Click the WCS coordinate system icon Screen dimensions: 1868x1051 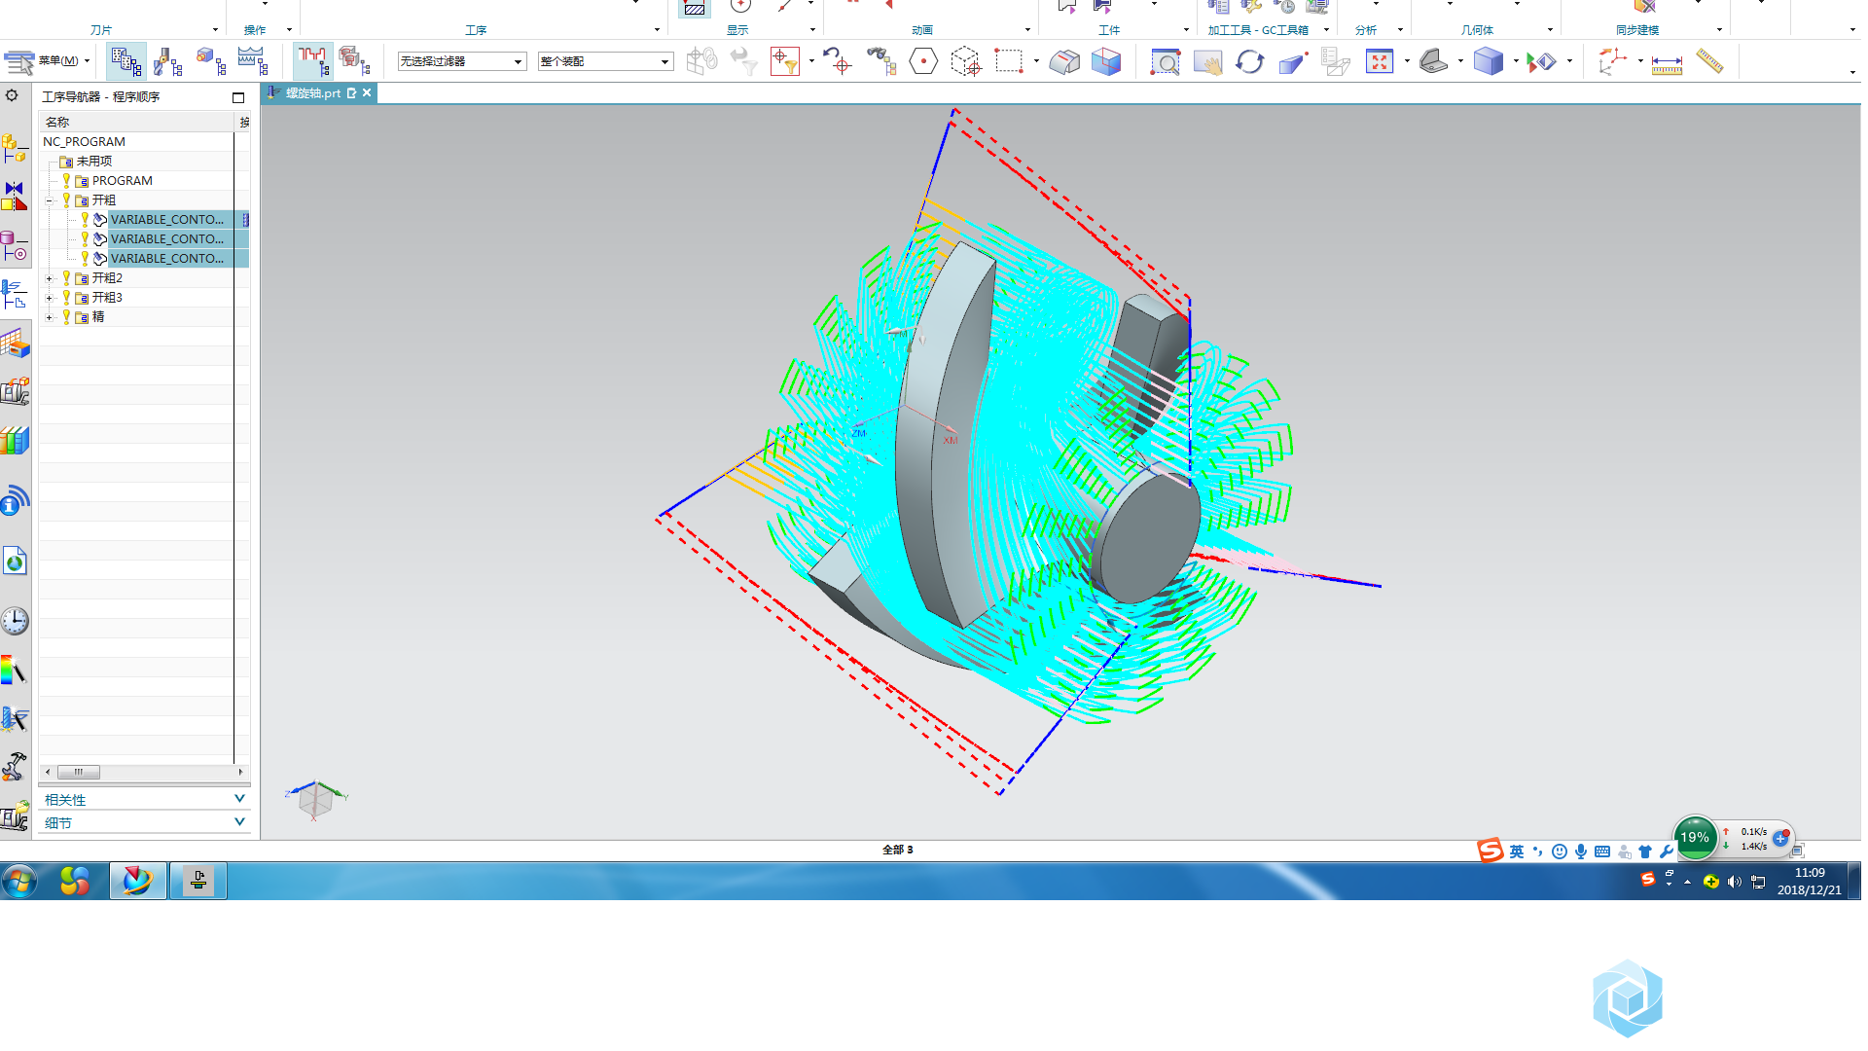[1612, 62]
